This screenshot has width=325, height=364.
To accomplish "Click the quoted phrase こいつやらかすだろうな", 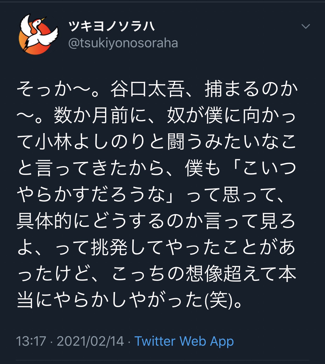I will coord(156,181).
